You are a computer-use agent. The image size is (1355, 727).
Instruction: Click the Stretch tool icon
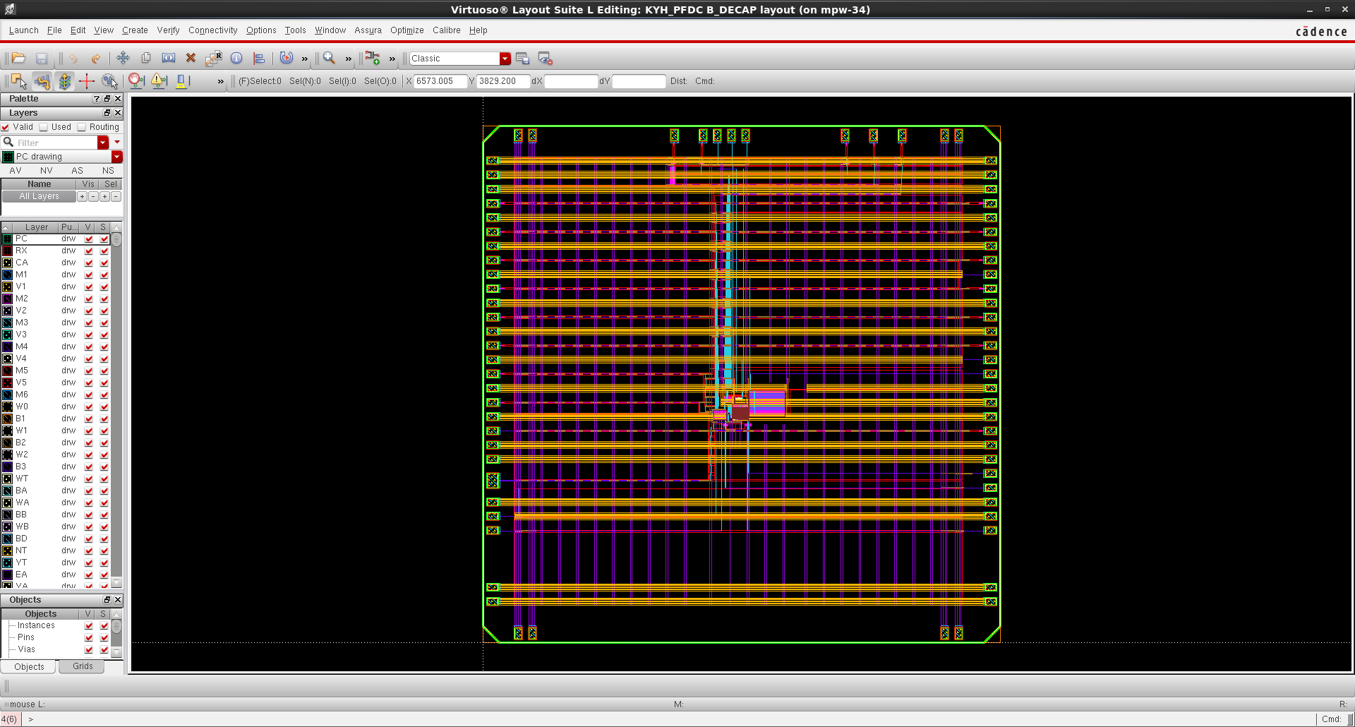[169, 59]
